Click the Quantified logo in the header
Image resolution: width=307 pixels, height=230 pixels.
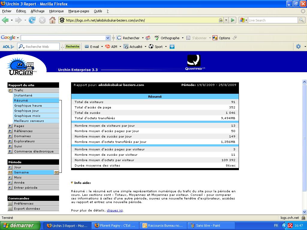point(195,62)
